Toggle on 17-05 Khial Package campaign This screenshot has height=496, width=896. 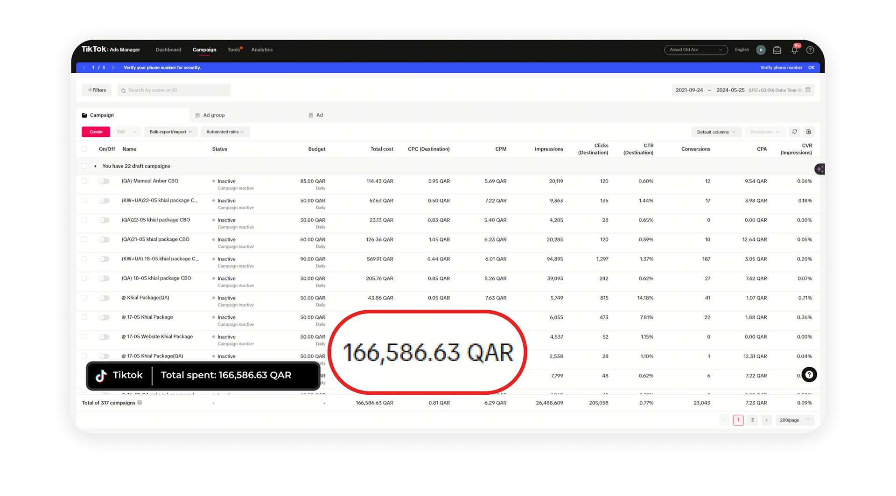[x=104, y=317]
